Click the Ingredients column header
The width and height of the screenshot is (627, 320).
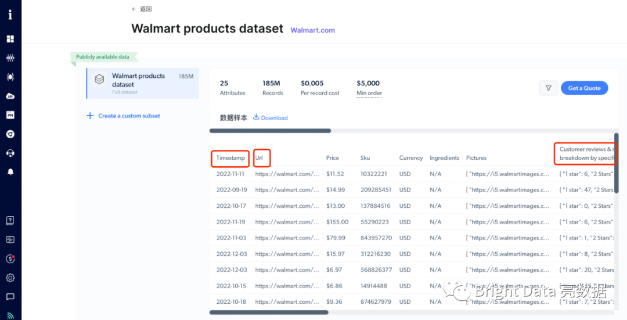coord(445,158)
